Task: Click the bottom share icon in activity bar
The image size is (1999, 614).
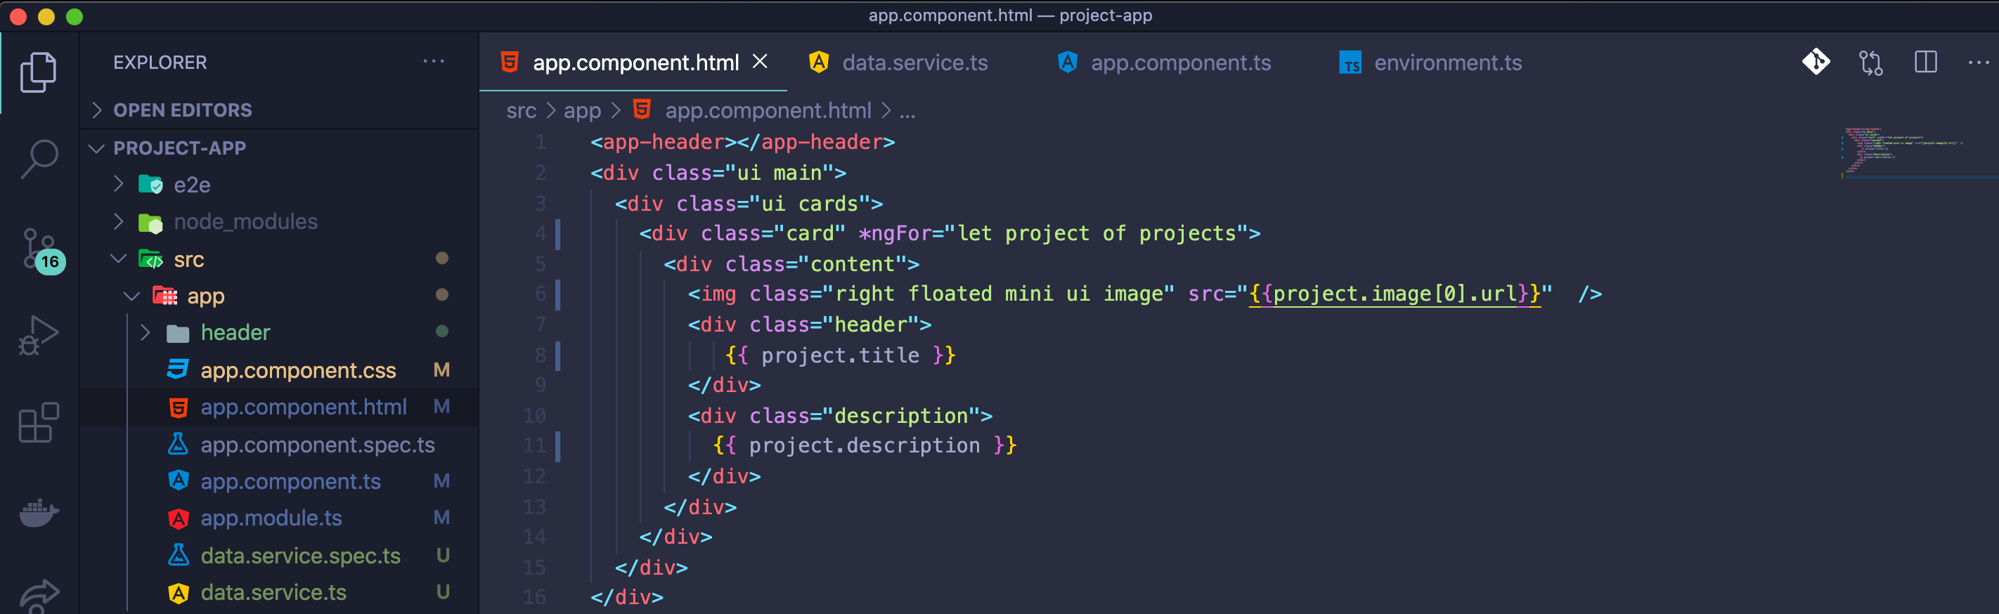Action: pos(39,593)
